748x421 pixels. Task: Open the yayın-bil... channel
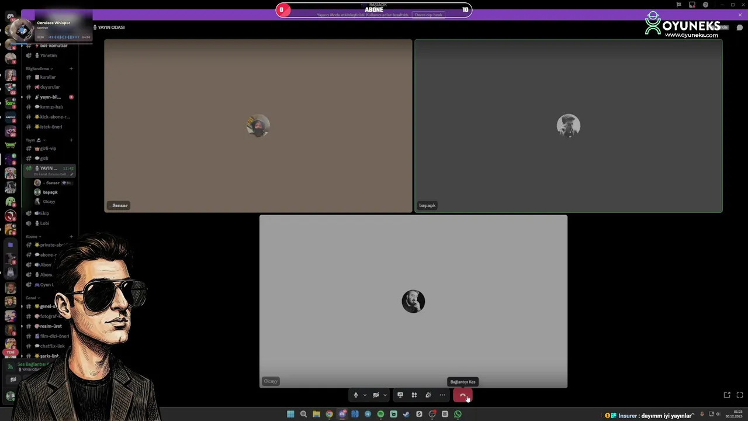(49, 97)
